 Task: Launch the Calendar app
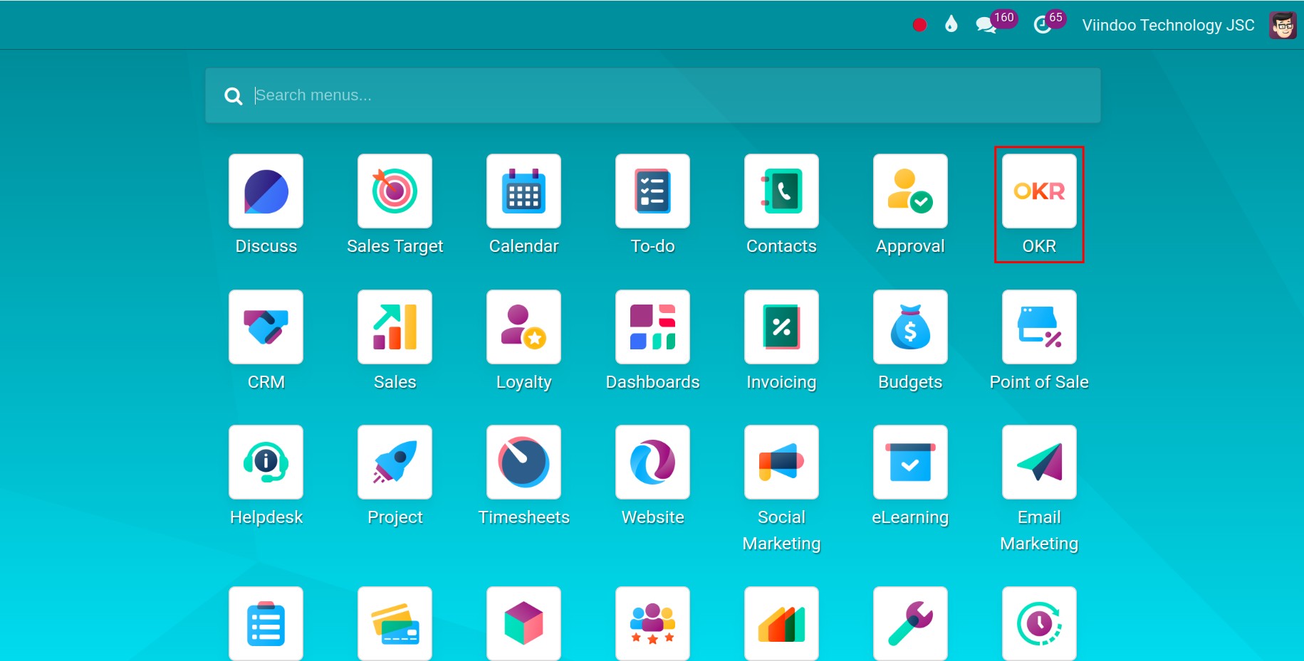coord(523,191)
